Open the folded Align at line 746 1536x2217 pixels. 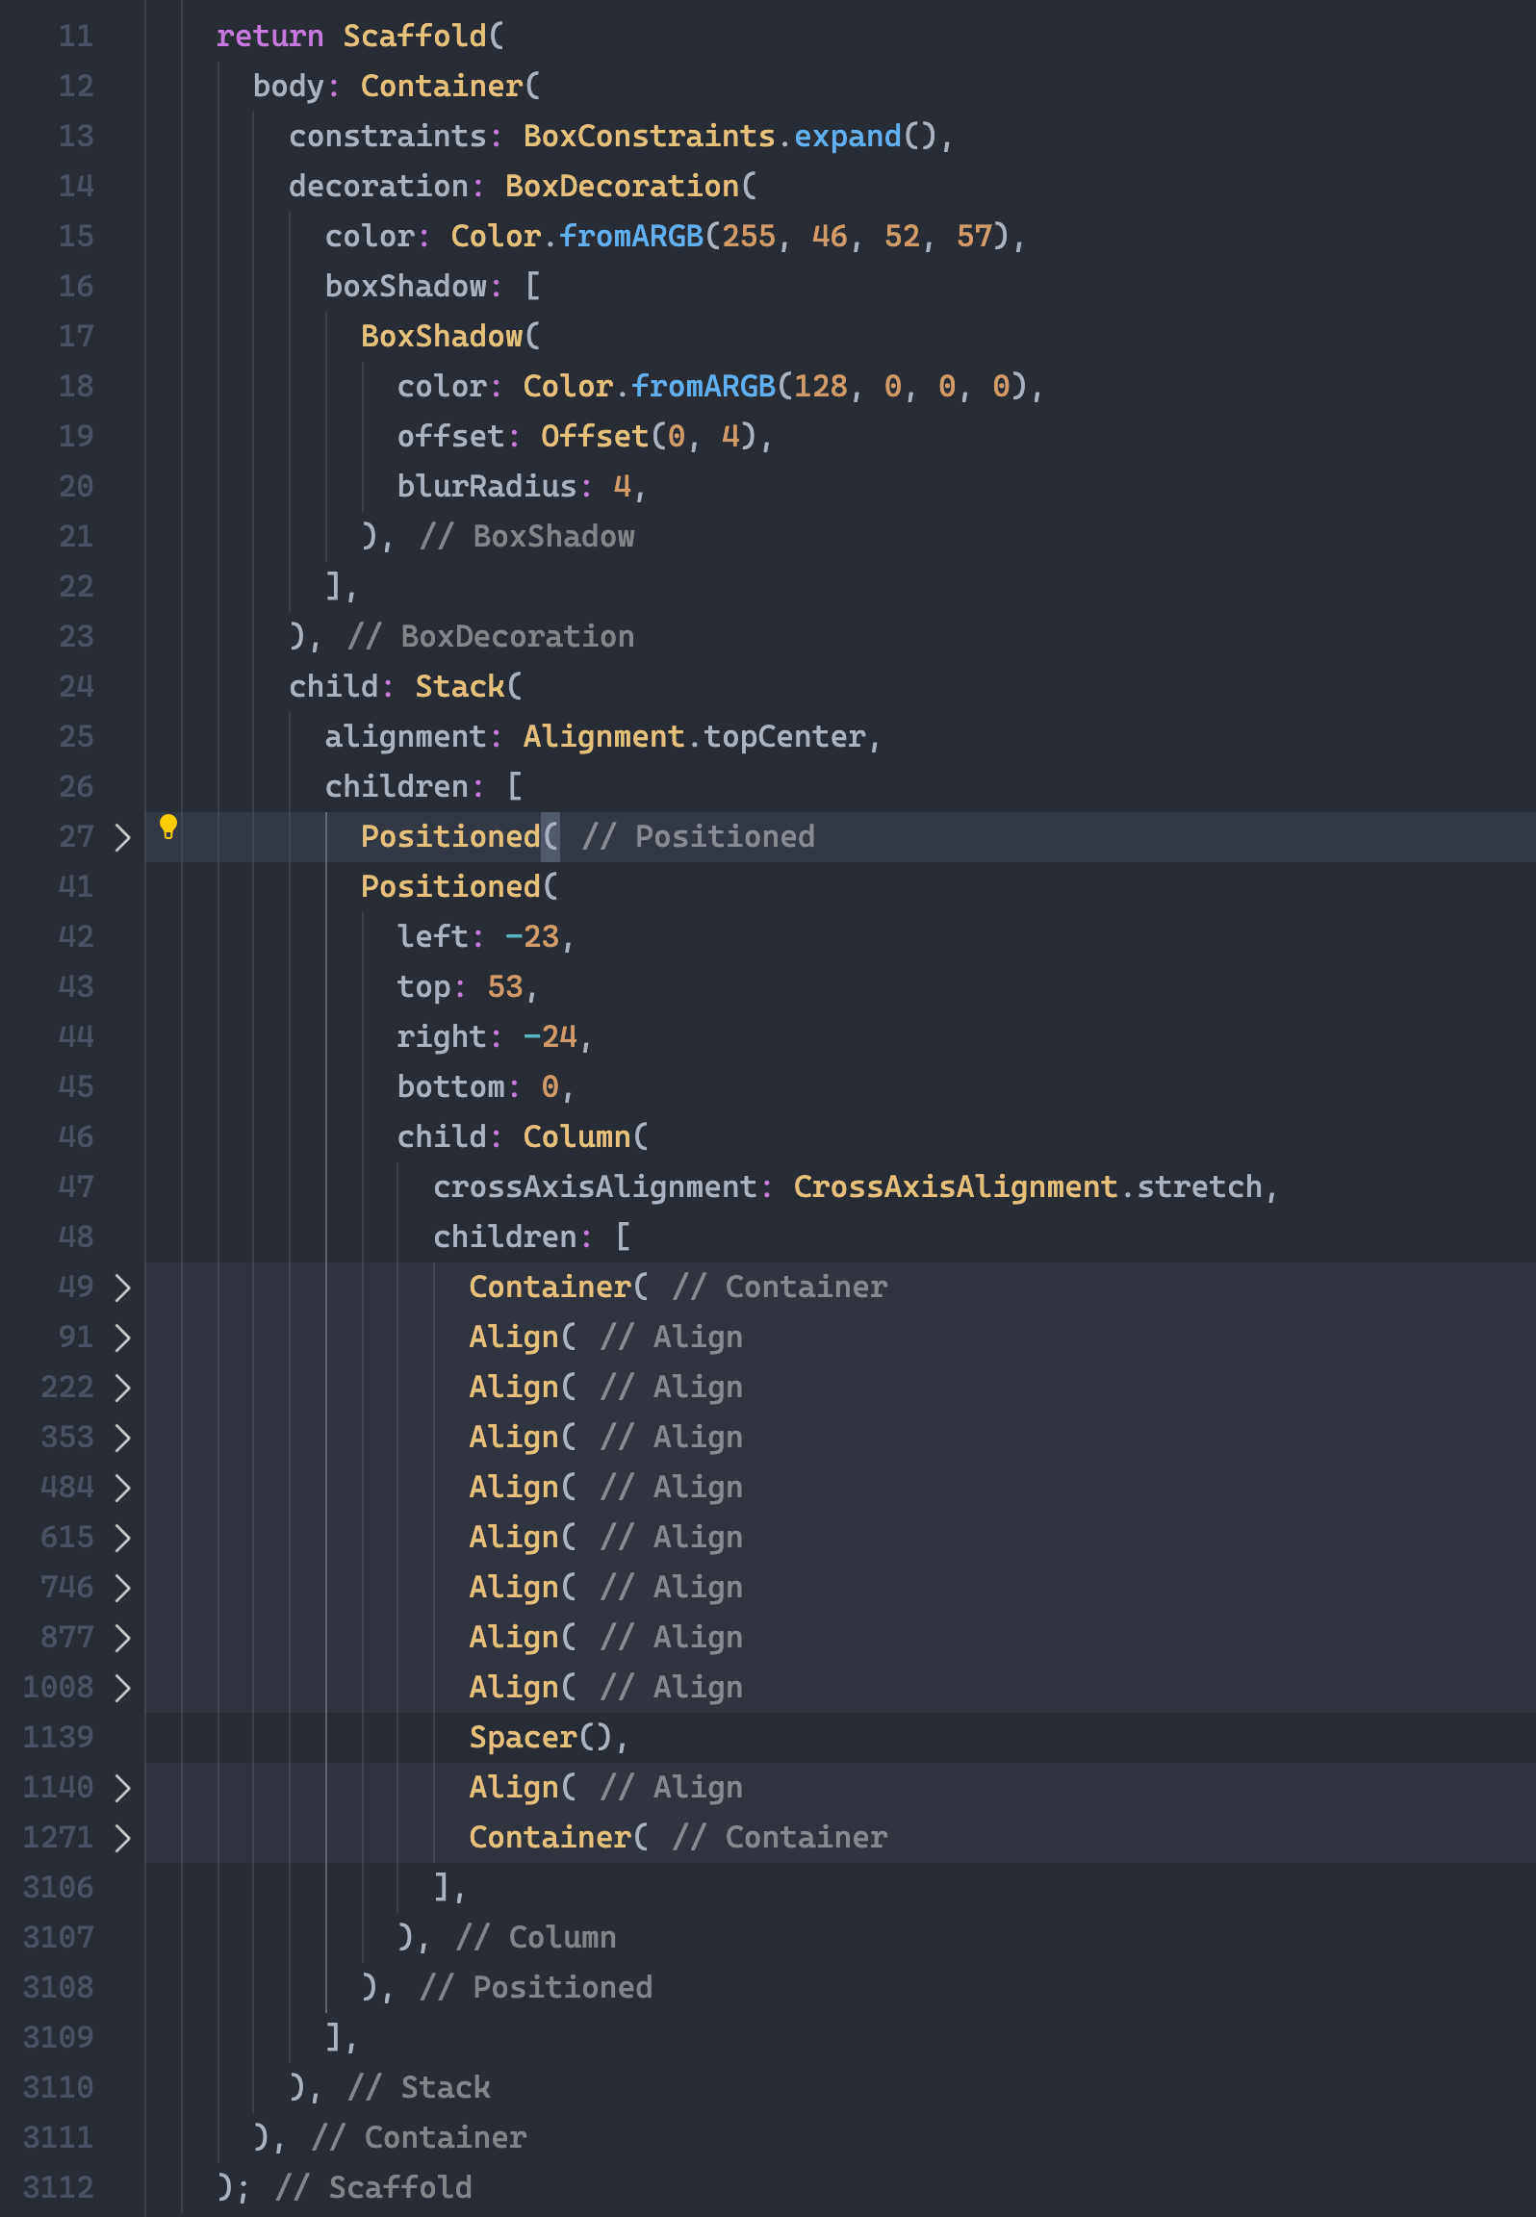coord(122,1588)
